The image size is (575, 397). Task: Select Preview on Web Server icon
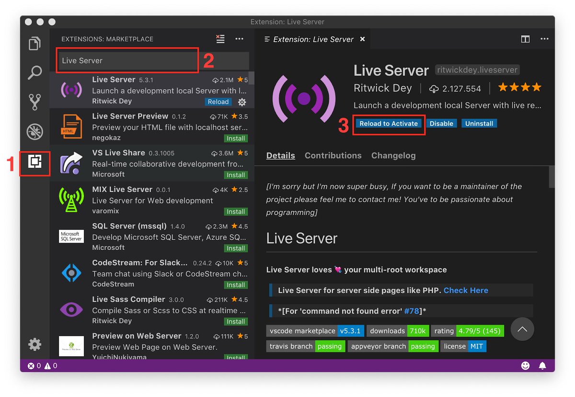coord(71,346)
